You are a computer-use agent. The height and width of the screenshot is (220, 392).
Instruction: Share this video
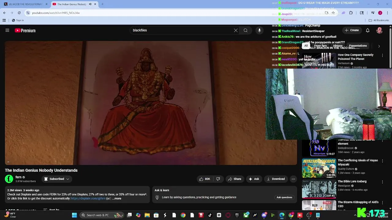[235, 179]
